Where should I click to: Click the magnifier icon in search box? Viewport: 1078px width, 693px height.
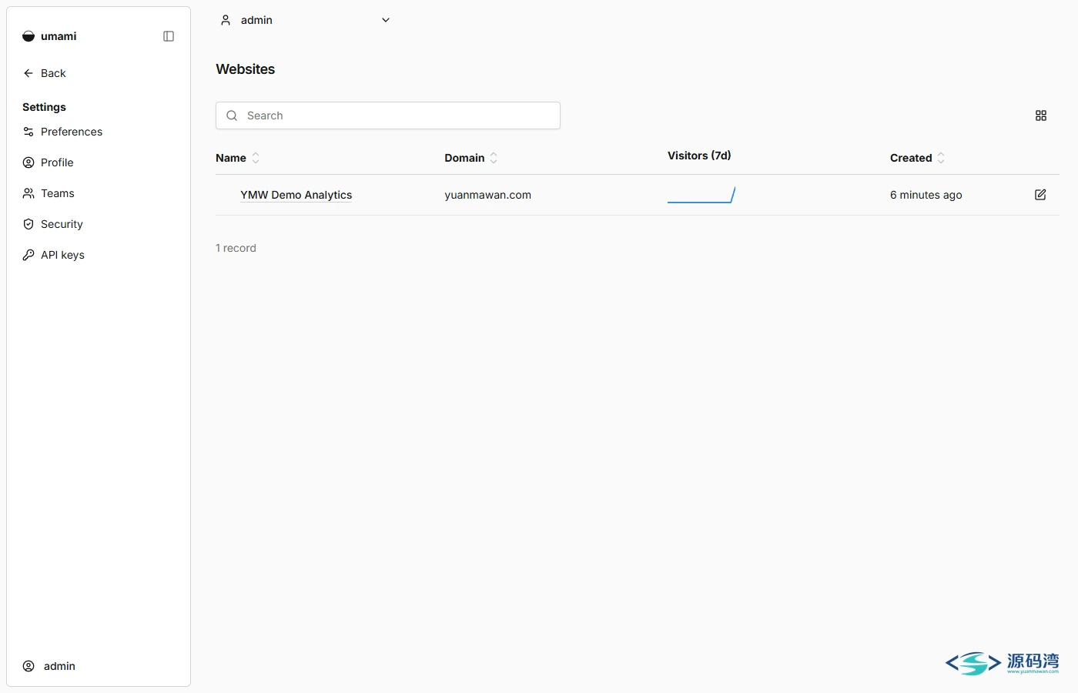point(232,115)
